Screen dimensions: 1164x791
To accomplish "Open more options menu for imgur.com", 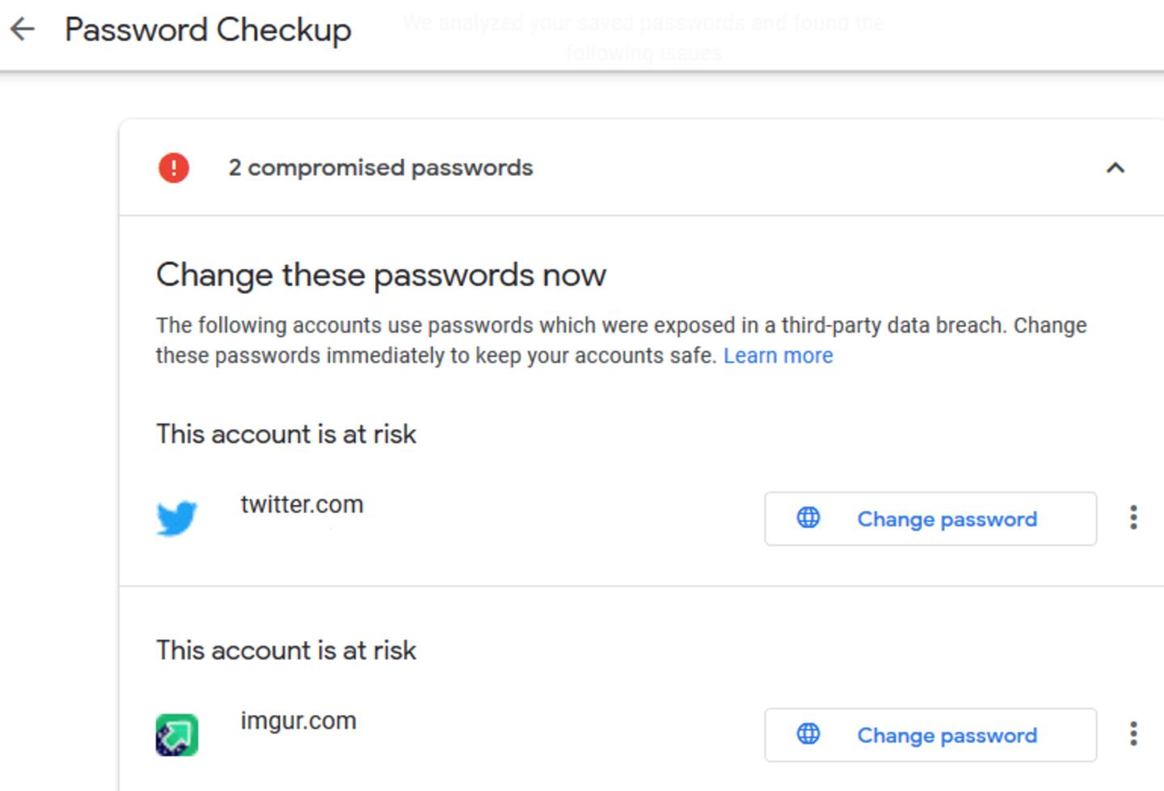I will [1133, 734].
